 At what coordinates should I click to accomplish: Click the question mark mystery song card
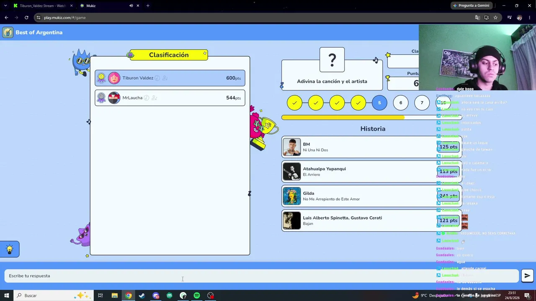tap(332, 60)
